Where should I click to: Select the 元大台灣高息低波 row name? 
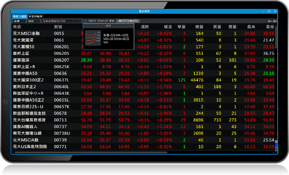29,120
